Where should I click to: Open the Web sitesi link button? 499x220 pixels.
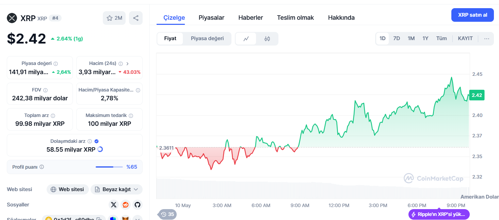[67, 189]
